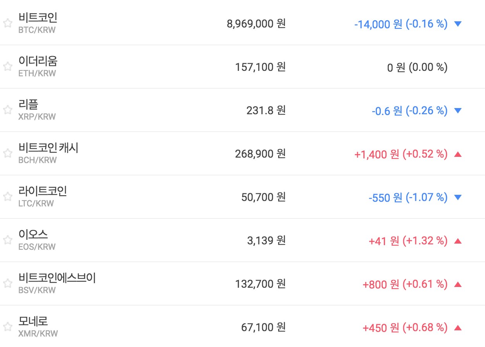Open the 비트코인 coin name link
The width and height of the screenshot is (485, 347).
[x=38, y=18]
